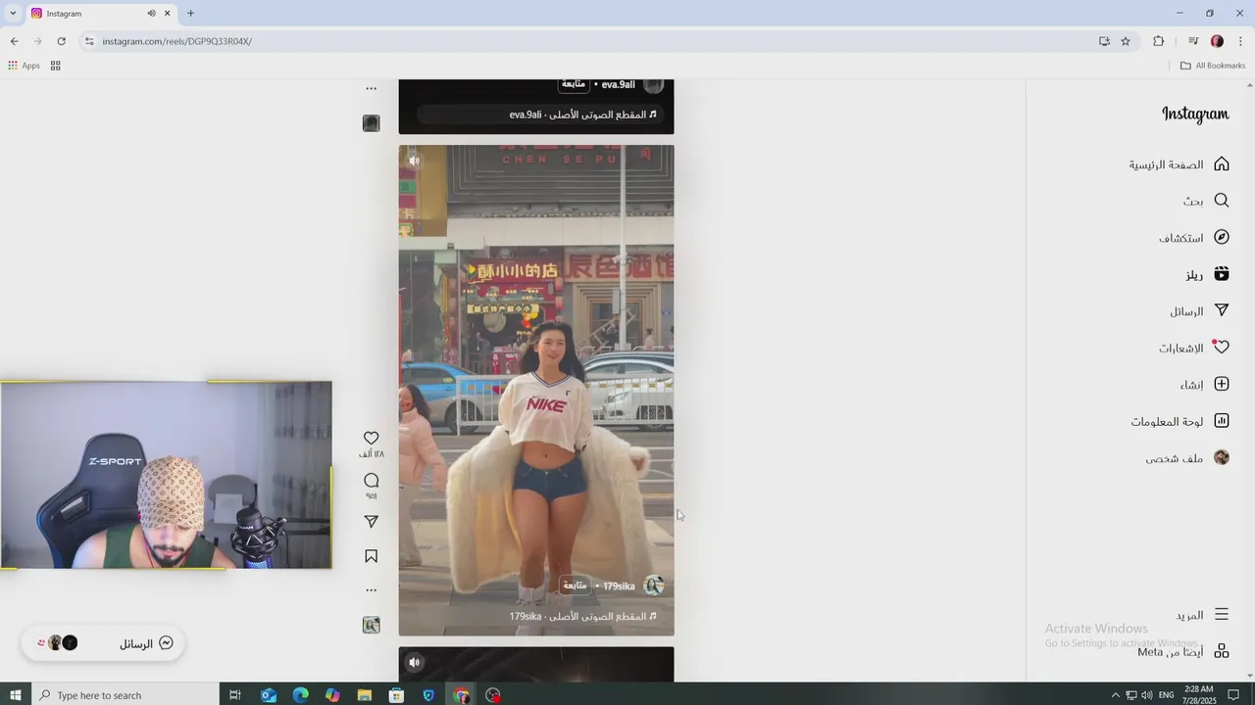The image size is (1255, 705).
Task: Open Notifications heart in the sidebar
Action: (x=1221, y=348)
